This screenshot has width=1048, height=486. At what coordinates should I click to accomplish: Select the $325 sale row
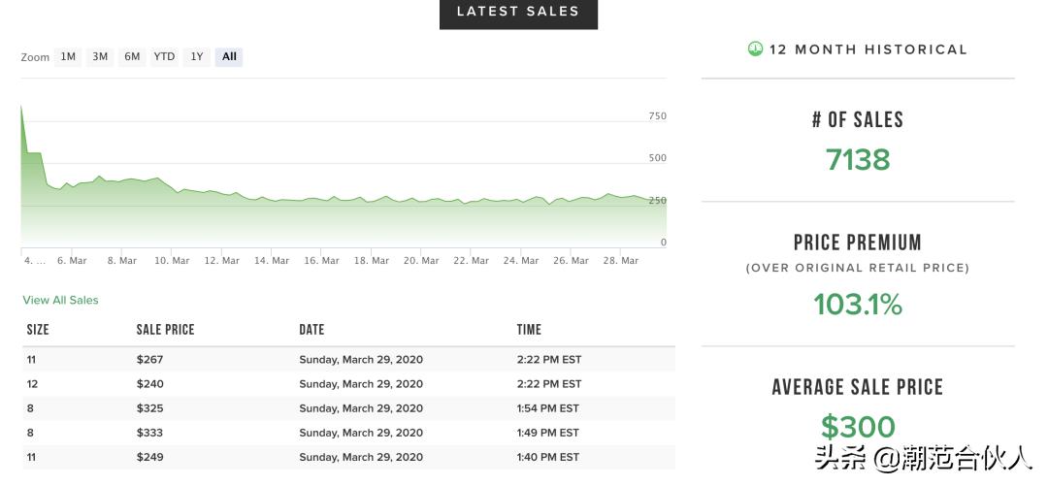tap(348, 408)
